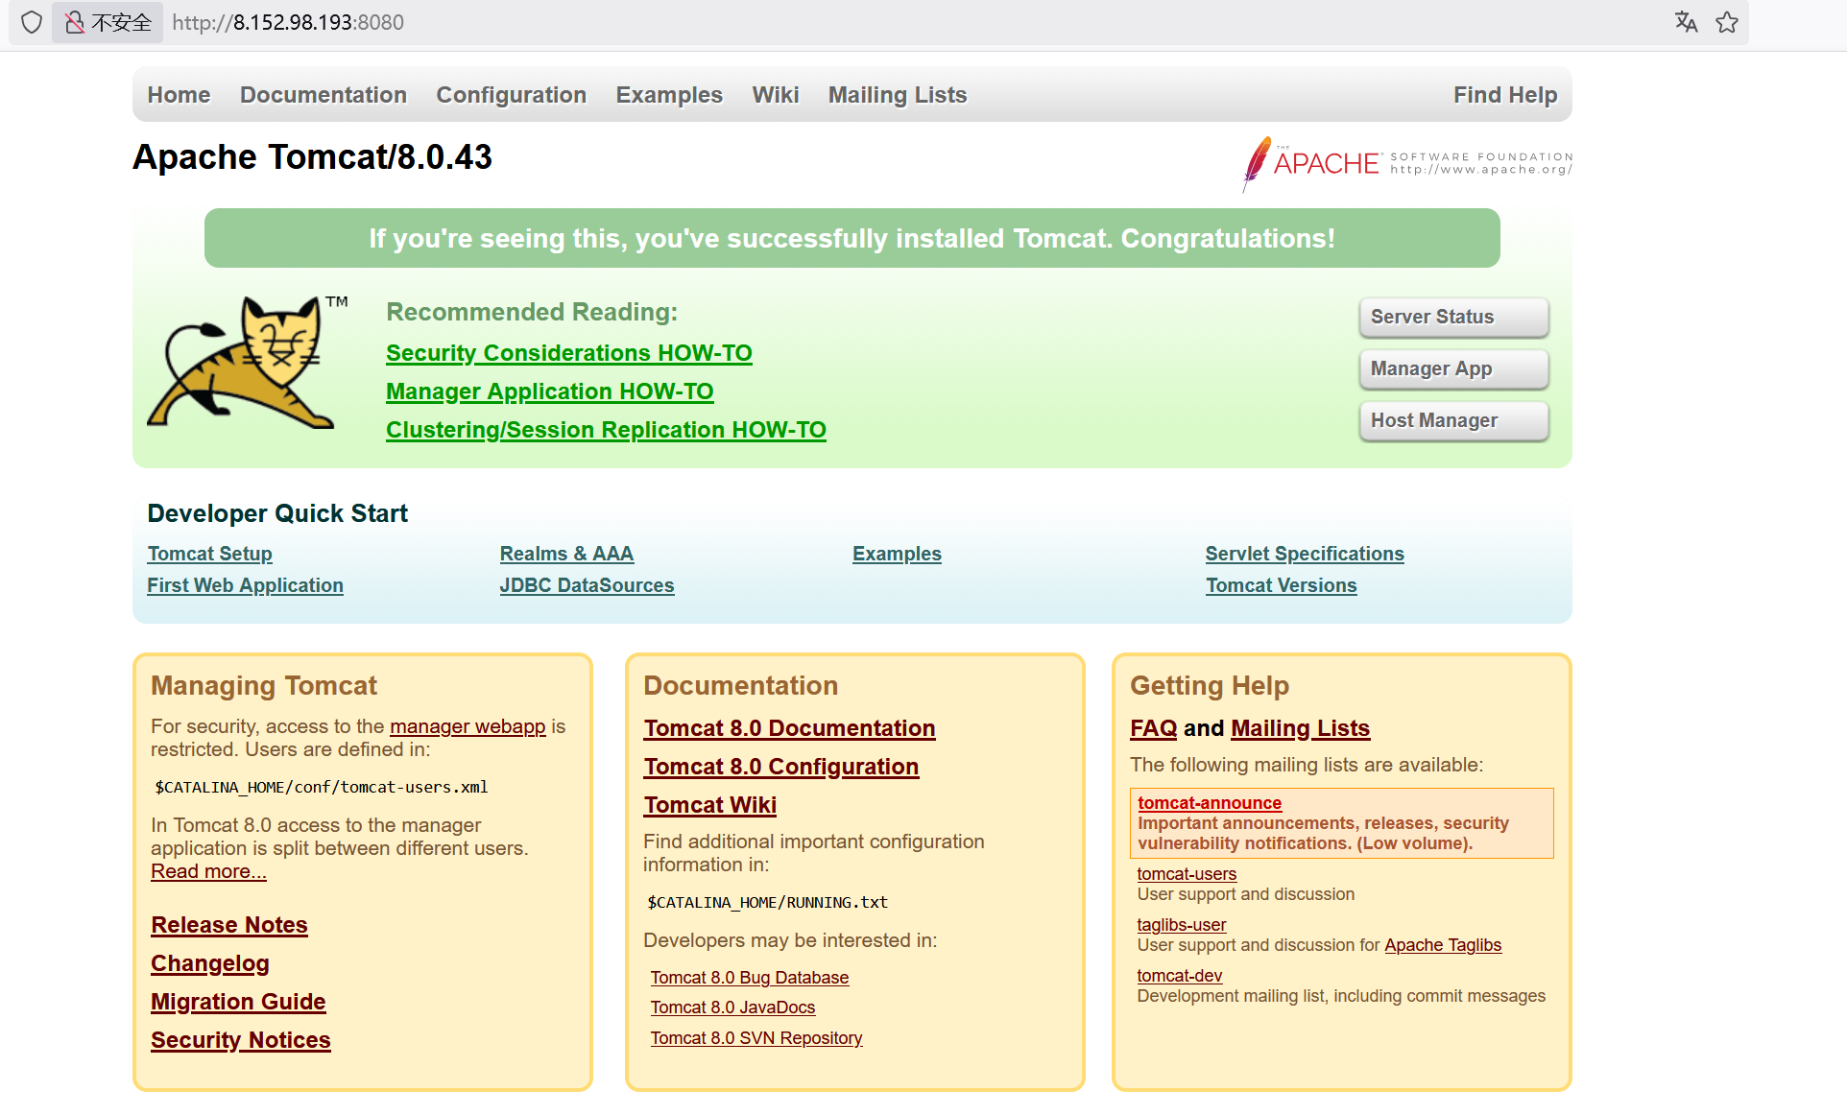
Task: View the Changelog link
Action: point(209,963)
